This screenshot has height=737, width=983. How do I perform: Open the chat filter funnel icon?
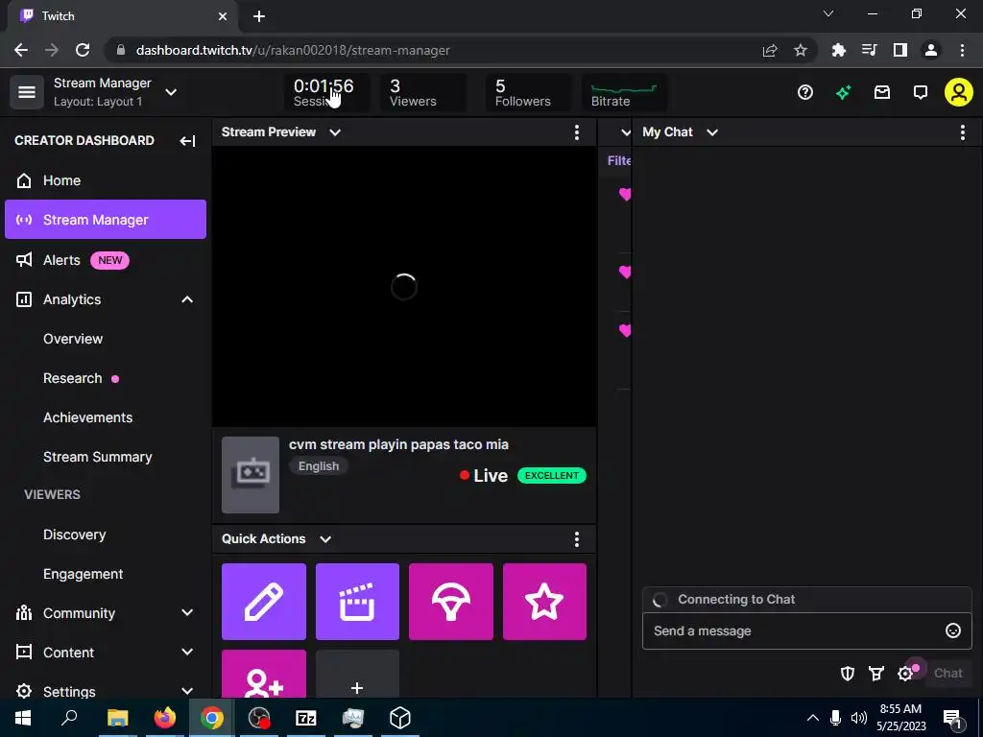pos(875,673)
